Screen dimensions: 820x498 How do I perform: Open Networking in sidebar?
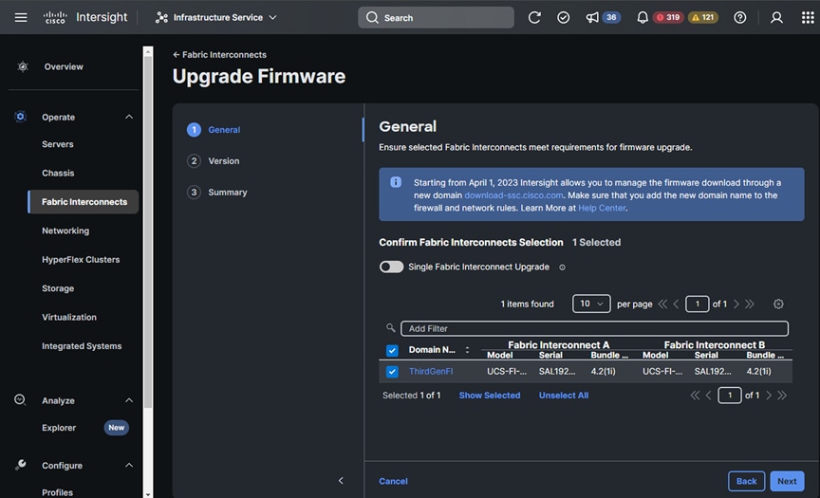[x=65, y=231]
